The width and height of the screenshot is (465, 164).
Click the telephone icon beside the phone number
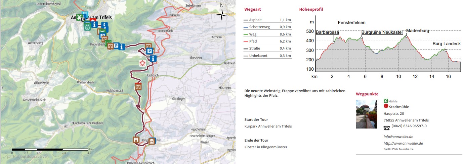pos(387,128)
